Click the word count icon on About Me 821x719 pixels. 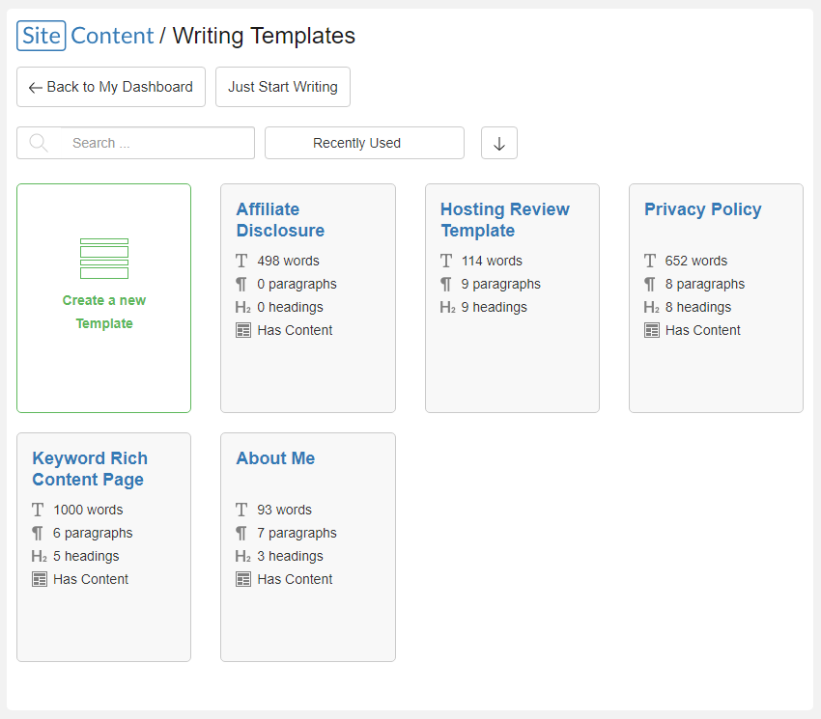click(x=241, y=510)
